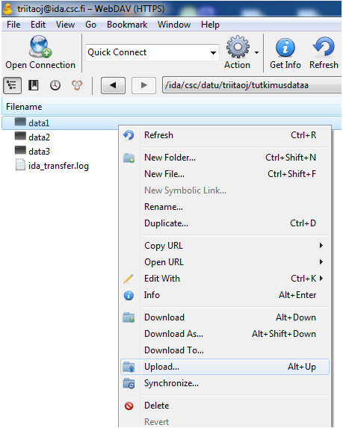This screenshot has width=343, height=428.
Task: Go back with the left arrow button
Action: [x=113, y=85]
